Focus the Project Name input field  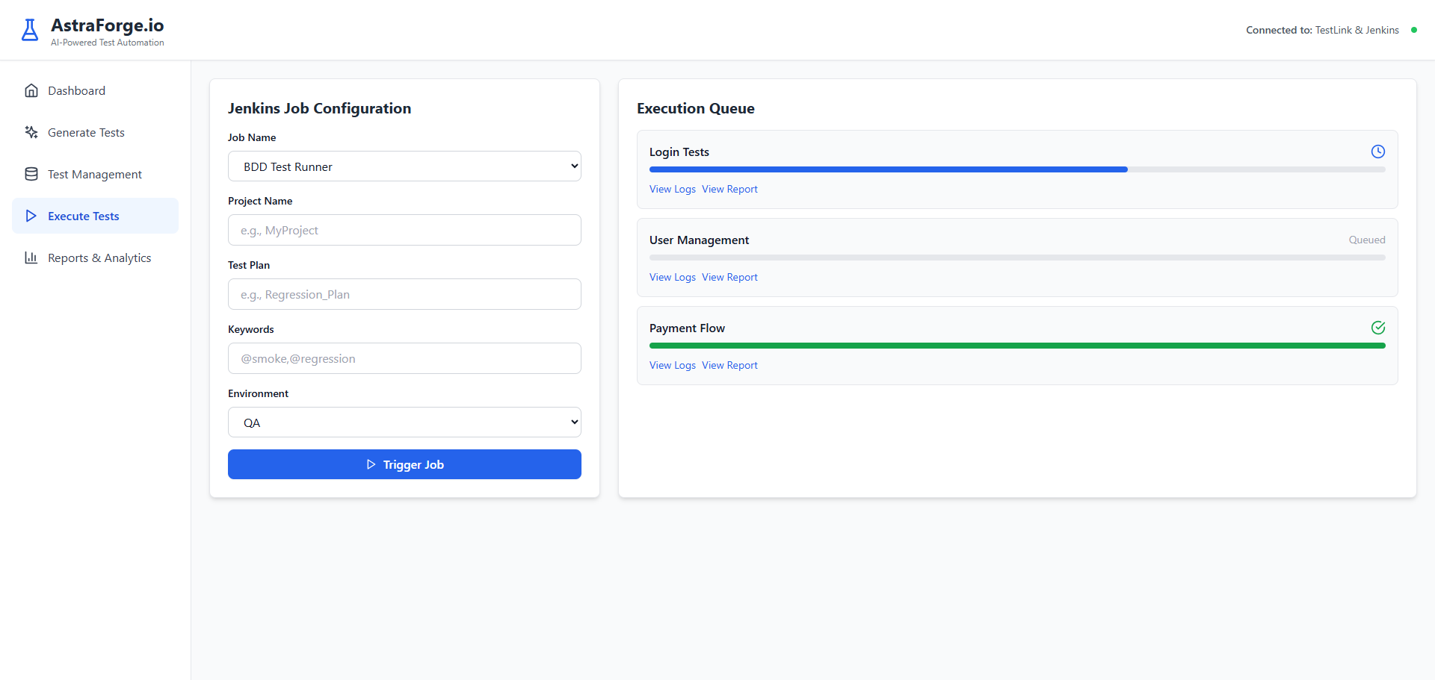coord(404,230)
